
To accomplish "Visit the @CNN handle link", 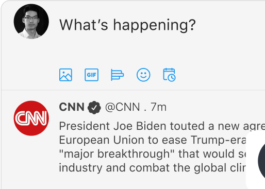I will tap(123, 107).
